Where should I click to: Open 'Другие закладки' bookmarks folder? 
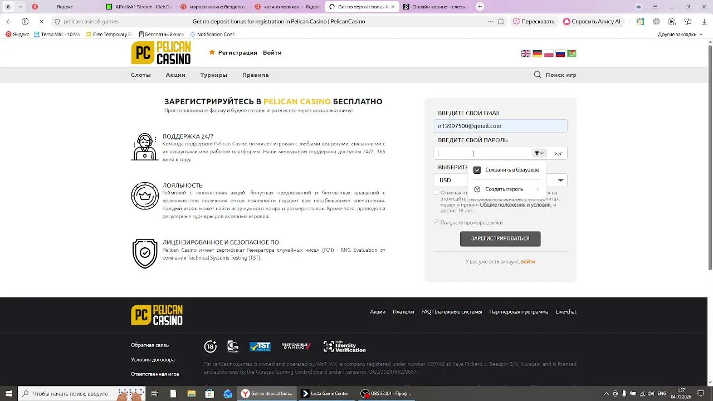(680, 34)
